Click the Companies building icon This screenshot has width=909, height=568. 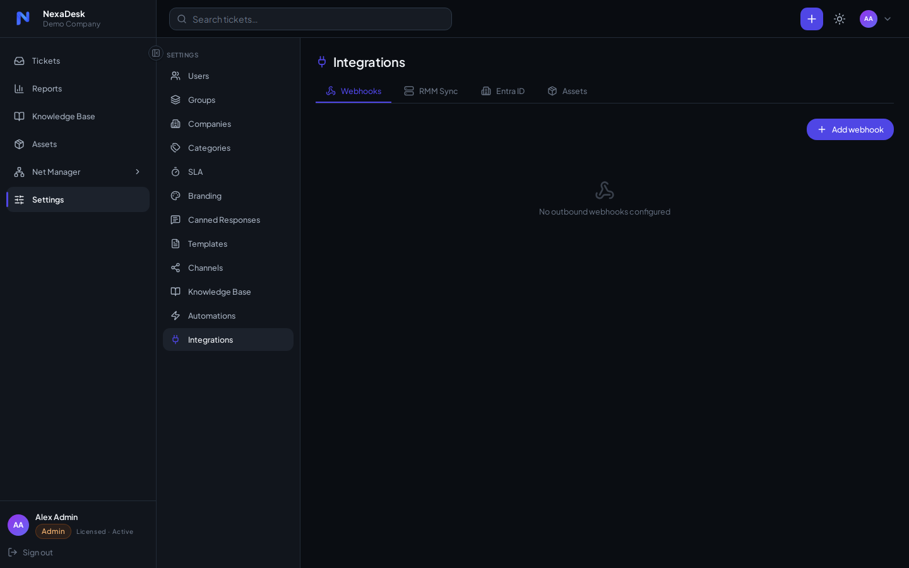coord(175,124)
